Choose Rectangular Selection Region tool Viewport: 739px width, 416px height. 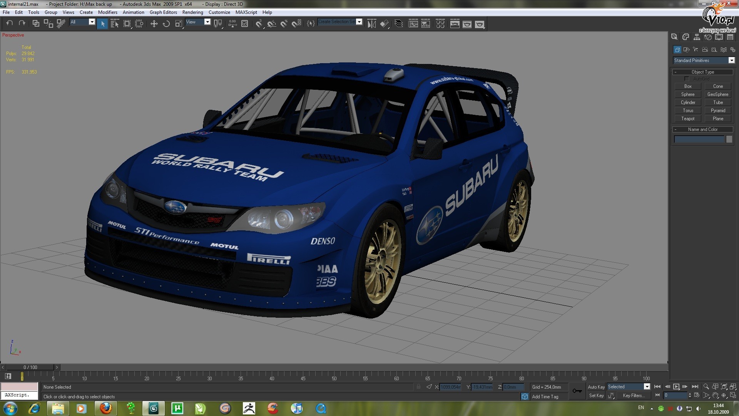pos(127,24)
